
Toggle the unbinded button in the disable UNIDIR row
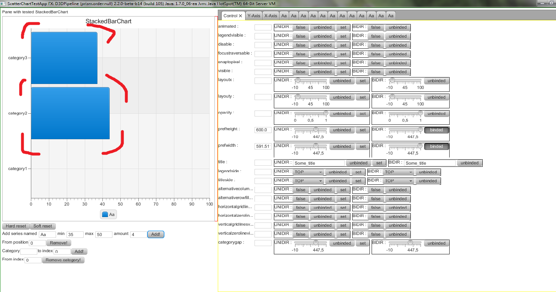pyautogui.click(x=322, y=45)
